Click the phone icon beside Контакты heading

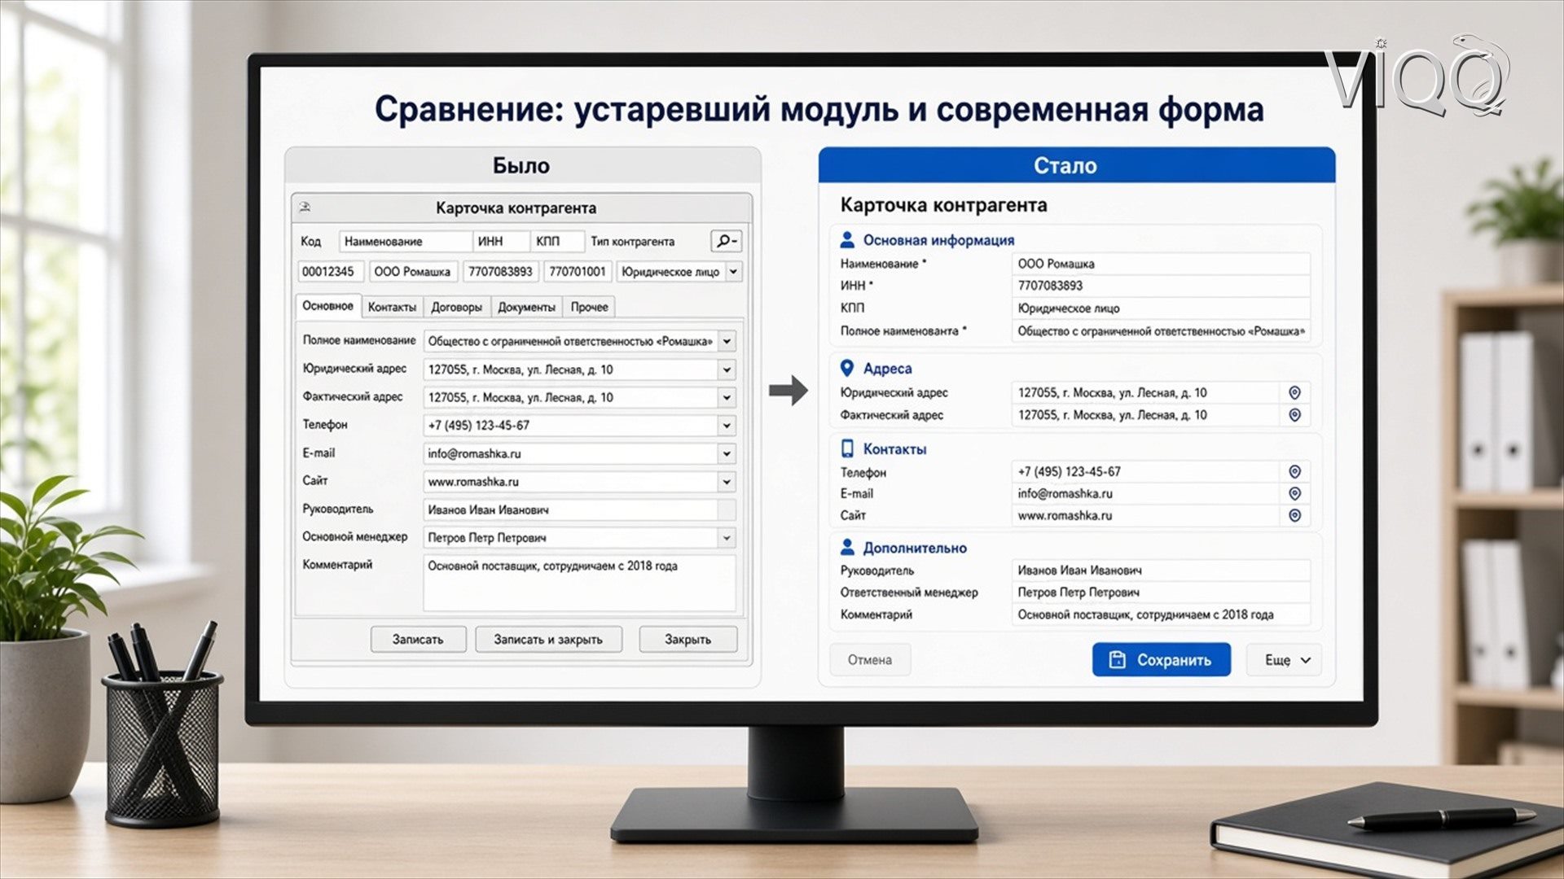click(847, 448)
